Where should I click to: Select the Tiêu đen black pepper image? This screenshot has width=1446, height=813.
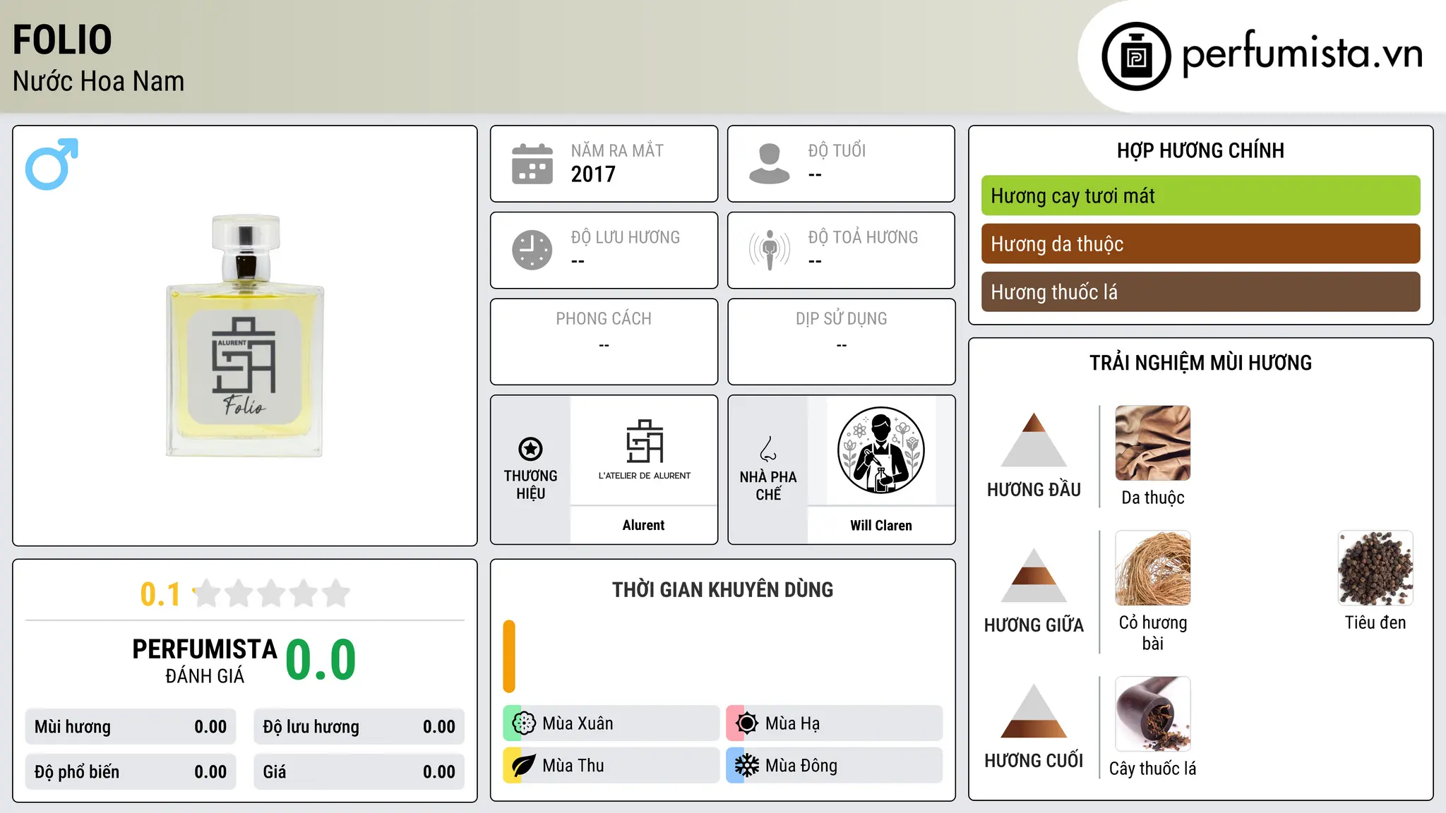coord(1375,568)
